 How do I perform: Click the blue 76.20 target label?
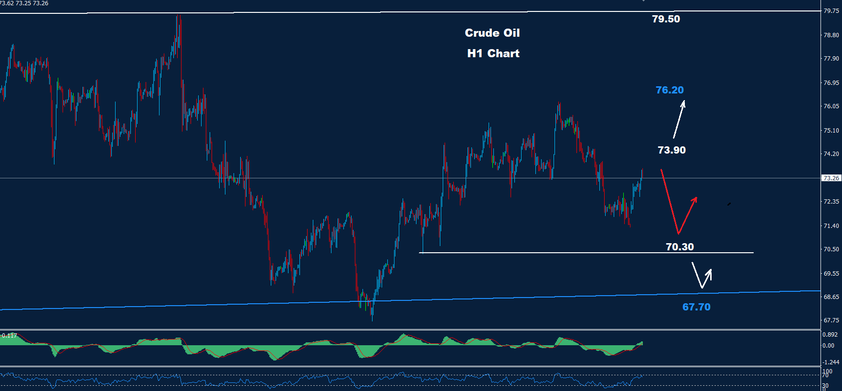tap(669, 90)
